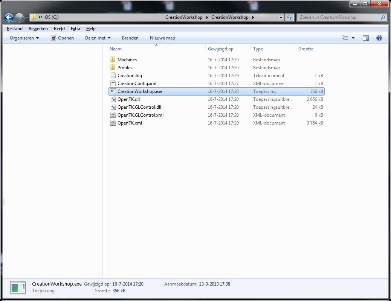The width and height of the screenshot is (391, 301).
Task: Click the OpenTK.xml file icon
Action: 113,123
